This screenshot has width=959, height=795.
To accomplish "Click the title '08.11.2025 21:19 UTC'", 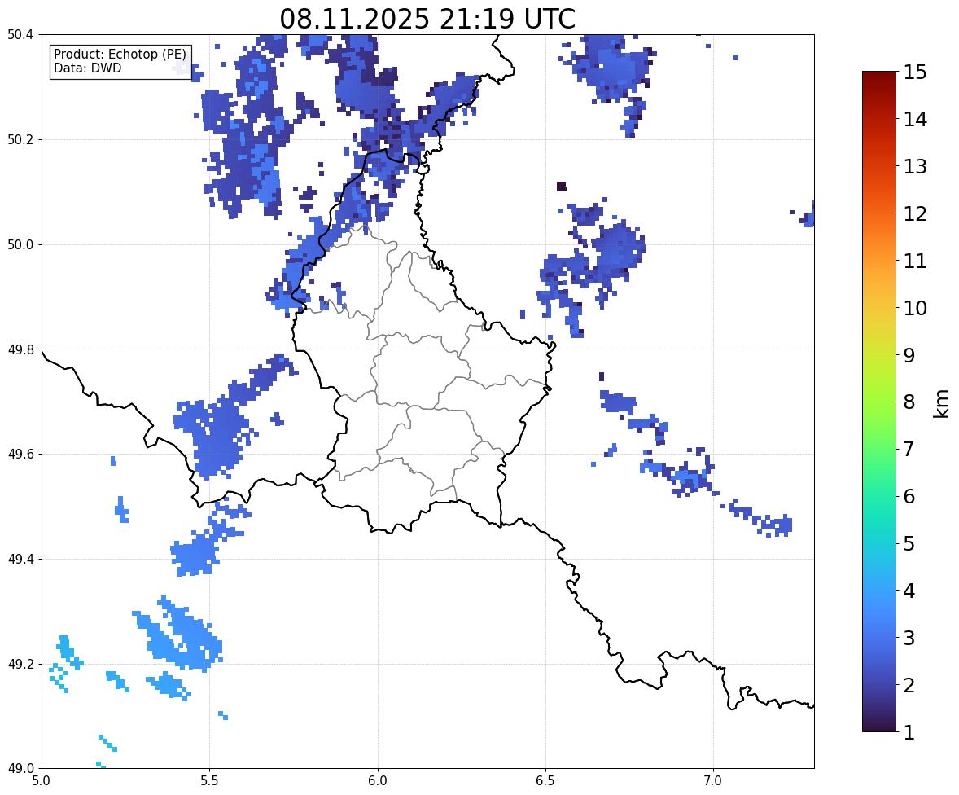I will pos(427,19).
